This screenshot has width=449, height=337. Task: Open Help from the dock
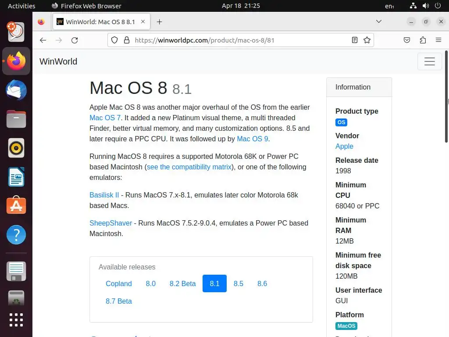[x=16, y=235]
